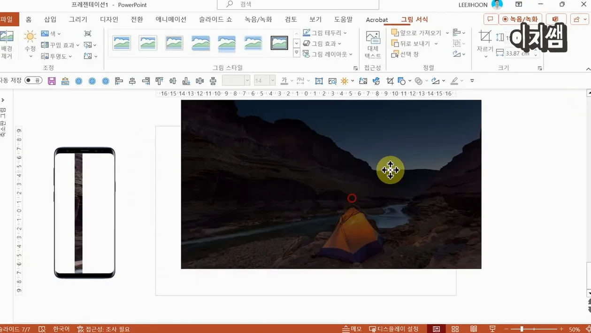Click the 녹음/녹화 record button at top right
591x333 pixels.
[521, 19]
